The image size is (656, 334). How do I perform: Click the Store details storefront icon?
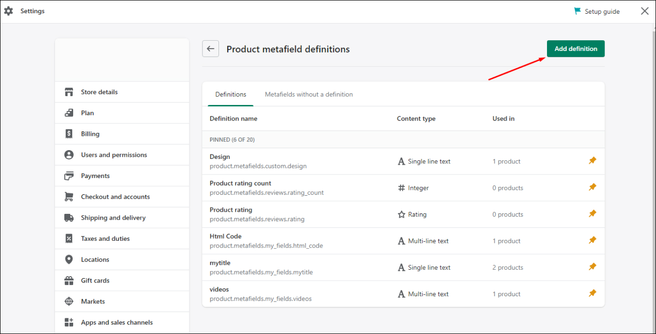click(69, 92)
